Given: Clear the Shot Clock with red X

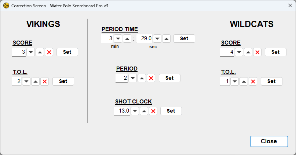Looking at the screenshot, I should [x=153, y=111].
